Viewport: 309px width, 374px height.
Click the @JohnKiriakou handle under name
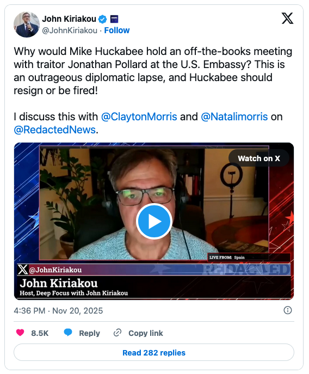click(x=70, y=30)
